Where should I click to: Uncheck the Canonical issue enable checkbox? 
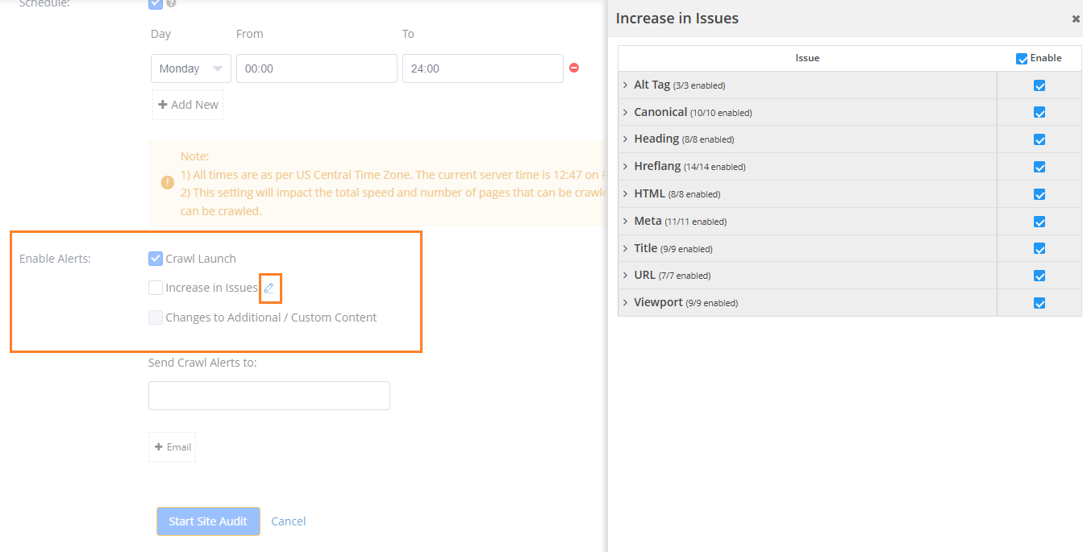[x=1039, y=113]
